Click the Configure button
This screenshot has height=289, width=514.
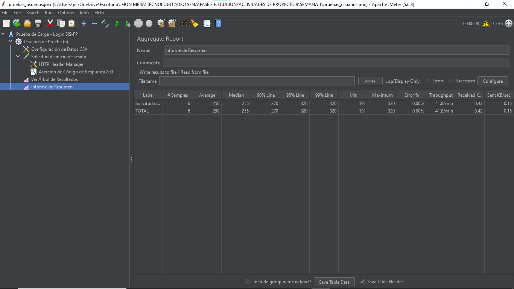(493, 81)
